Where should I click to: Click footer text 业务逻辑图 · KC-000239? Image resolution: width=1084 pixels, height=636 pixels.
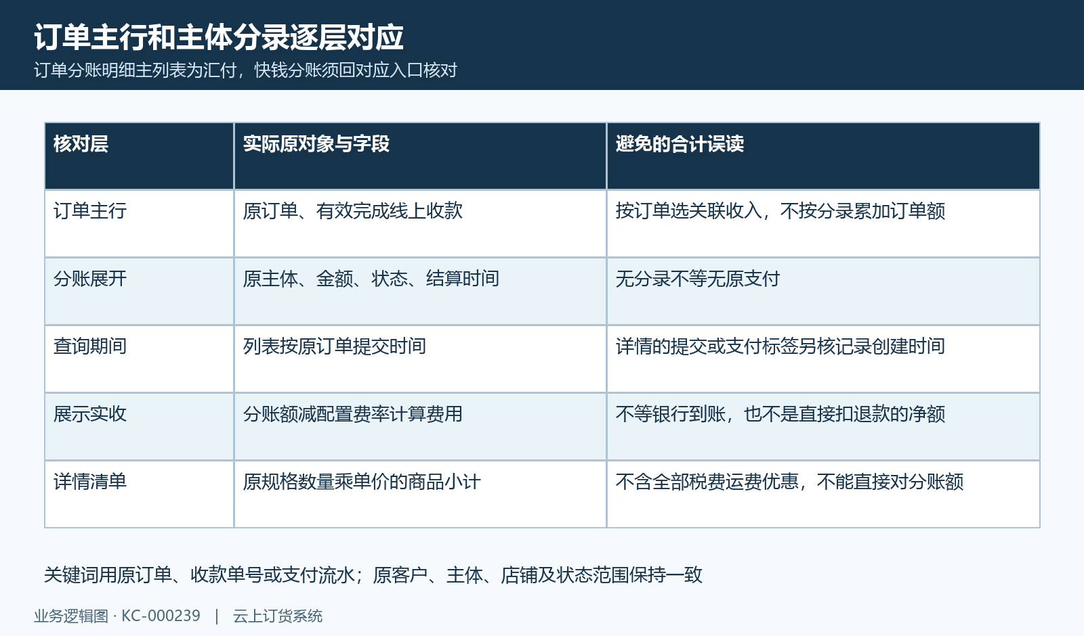point(117,616)
